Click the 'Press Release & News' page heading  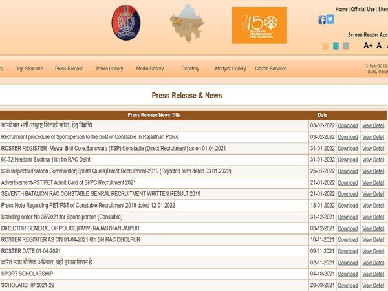click(187, 96)
